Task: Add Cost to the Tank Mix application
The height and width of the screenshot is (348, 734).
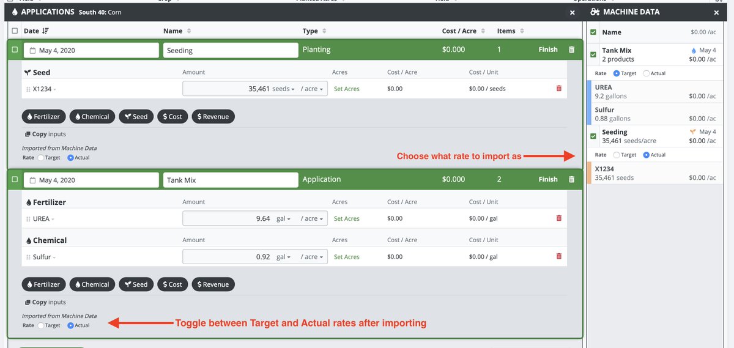Action: point(172,284)
